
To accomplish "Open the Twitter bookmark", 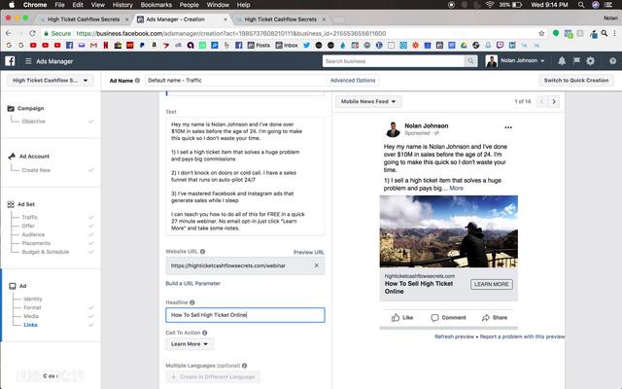I will point(306,46).
